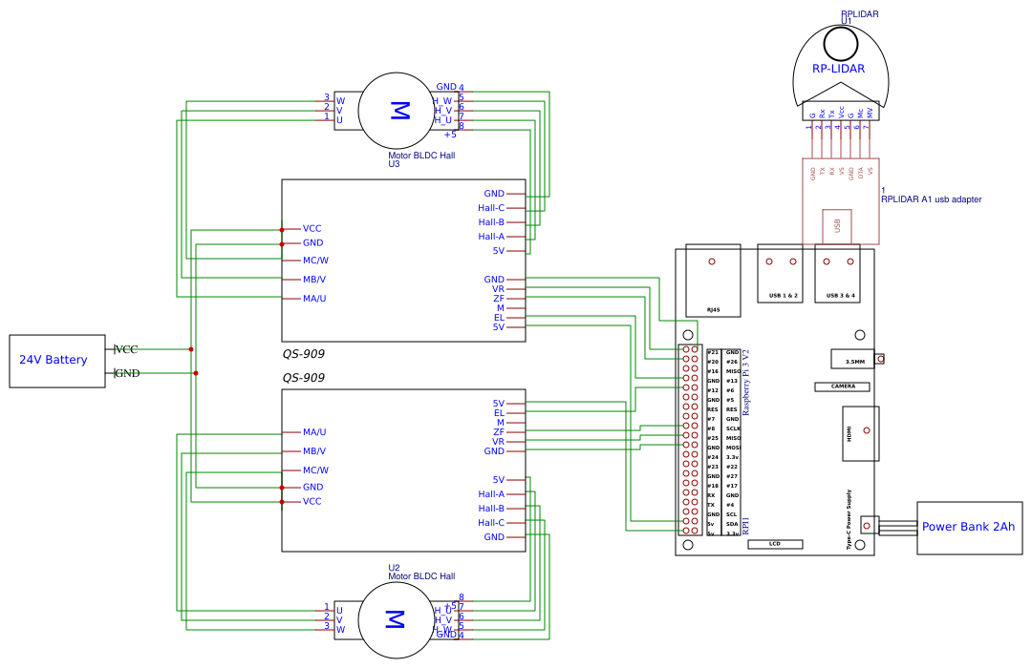Viewport: 1032px width, 668px height.
Task: Select the SDA pin label
Action: pos(732,524)
